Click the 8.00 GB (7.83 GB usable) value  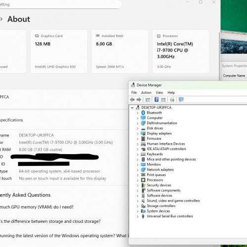point(41,150)
